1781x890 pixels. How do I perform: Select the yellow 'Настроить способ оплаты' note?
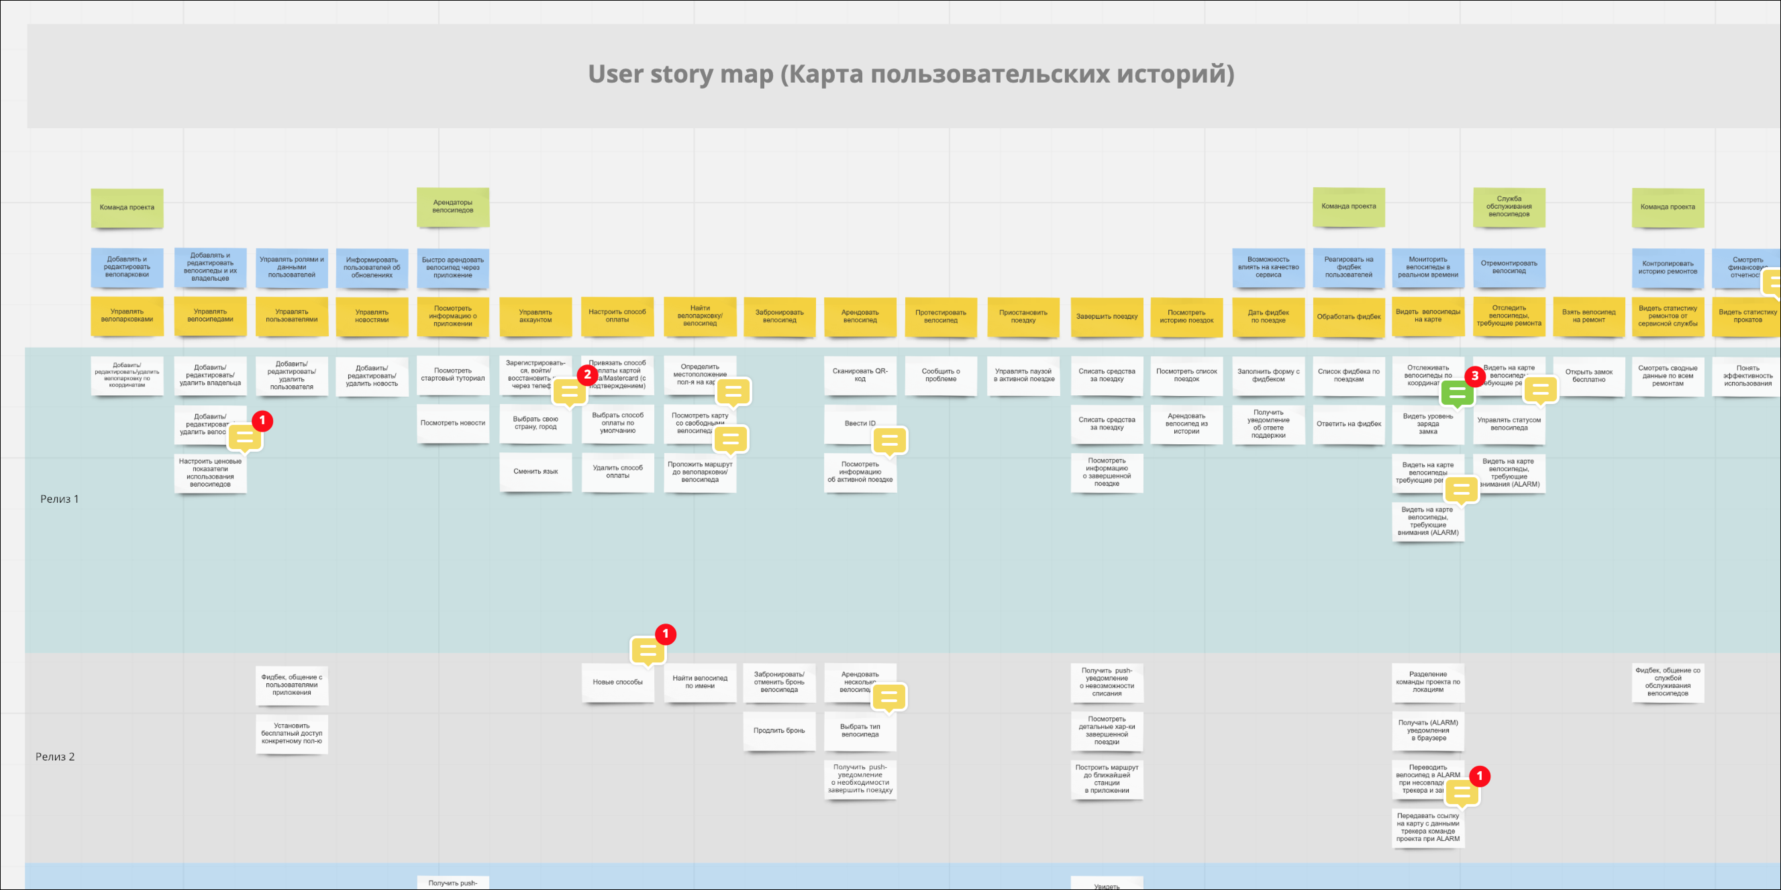pos(617,317)
